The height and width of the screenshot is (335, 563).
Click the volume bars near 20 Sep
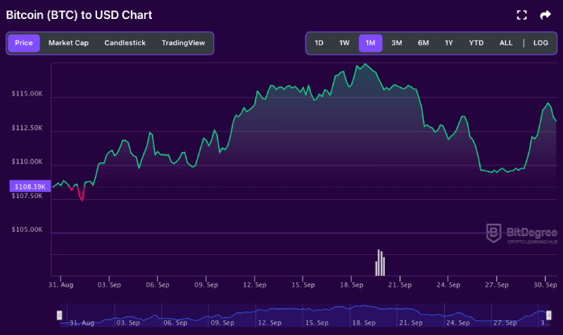click(380, 263)
